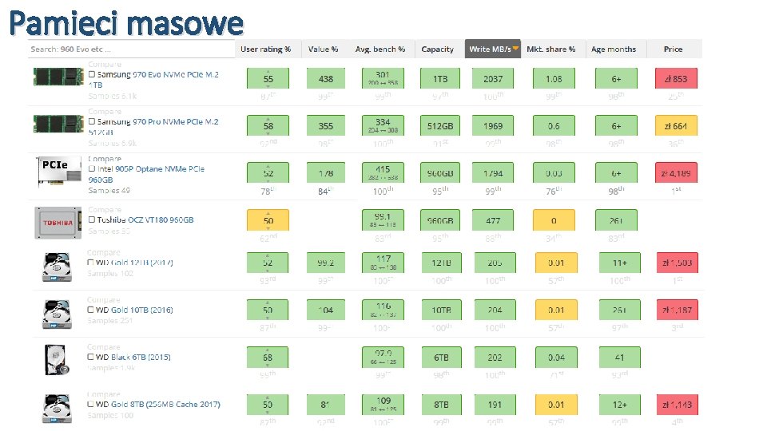The image size is (767, 431).
Task: Click the value score 438 cell
Action: (326, 79)
